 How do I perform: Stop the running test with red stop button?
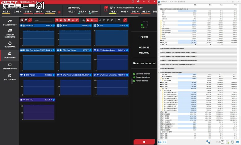[x=144, y=142]
